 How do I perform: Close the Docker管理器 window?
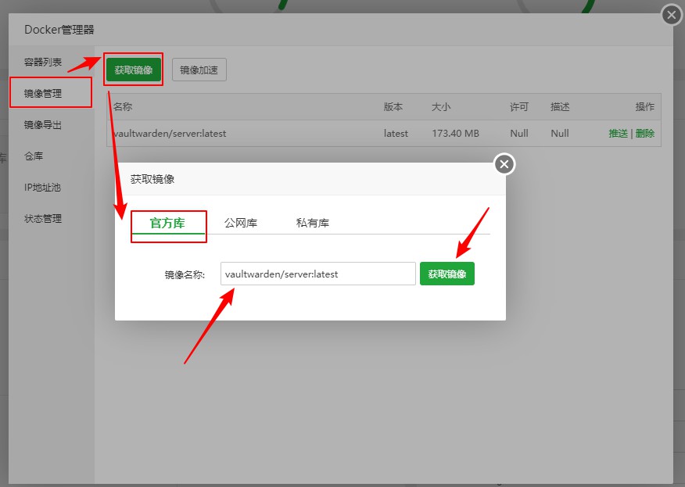click(671, 15)
